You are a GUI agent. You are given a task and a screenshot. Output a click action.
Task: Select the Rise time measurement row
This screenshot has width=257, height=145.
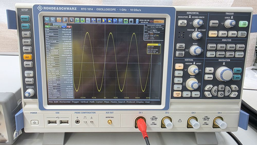point(59,58)
